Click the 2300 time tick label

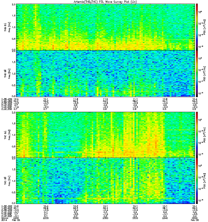(x=105, y=218)
